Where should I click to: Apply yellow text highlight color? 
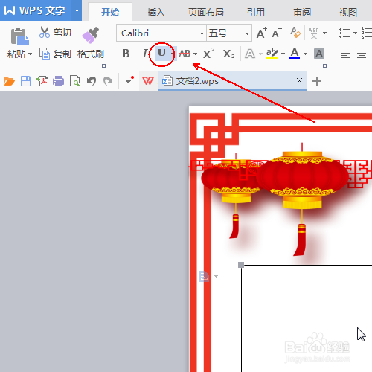pos(272,54)
